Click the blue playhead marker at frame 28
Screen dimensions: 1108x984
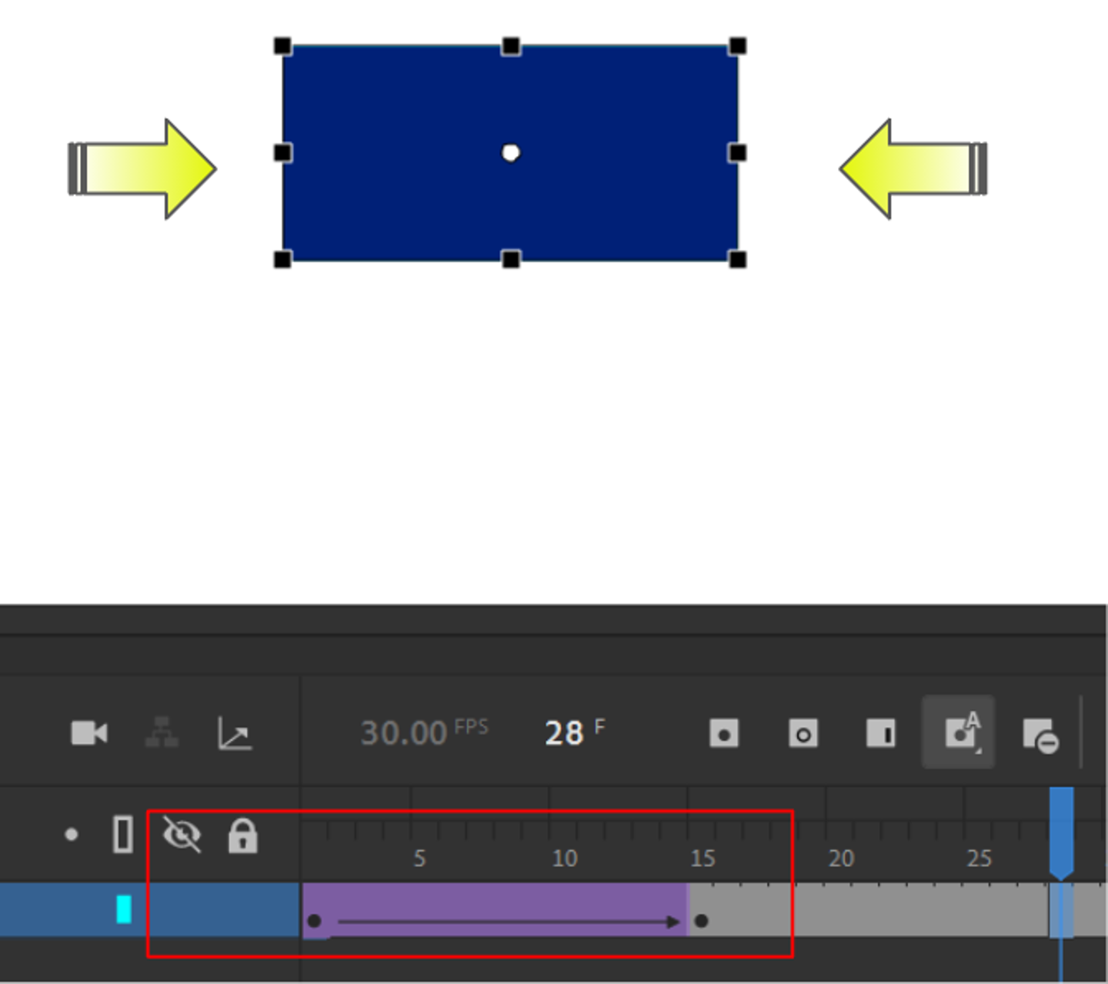(1062, 833)
